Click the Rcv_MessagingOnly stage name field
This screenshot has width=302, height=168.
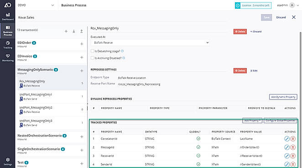tap(159, 28)
